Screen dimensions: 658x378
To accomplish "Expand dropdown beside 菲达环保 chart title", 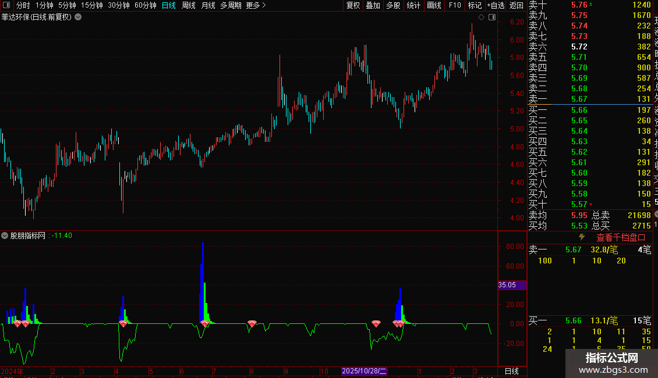I will (78, 17).
